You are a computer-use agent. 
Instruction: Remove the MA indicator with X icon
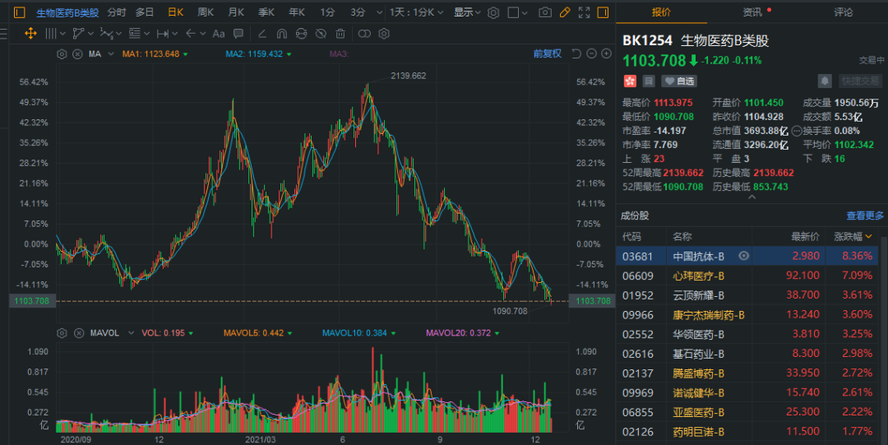(x=77, y=53)
